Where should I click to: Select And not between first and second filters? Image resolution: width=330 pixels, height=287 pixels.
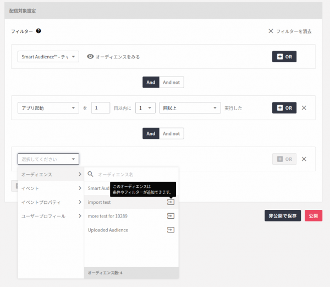point(171,82)
